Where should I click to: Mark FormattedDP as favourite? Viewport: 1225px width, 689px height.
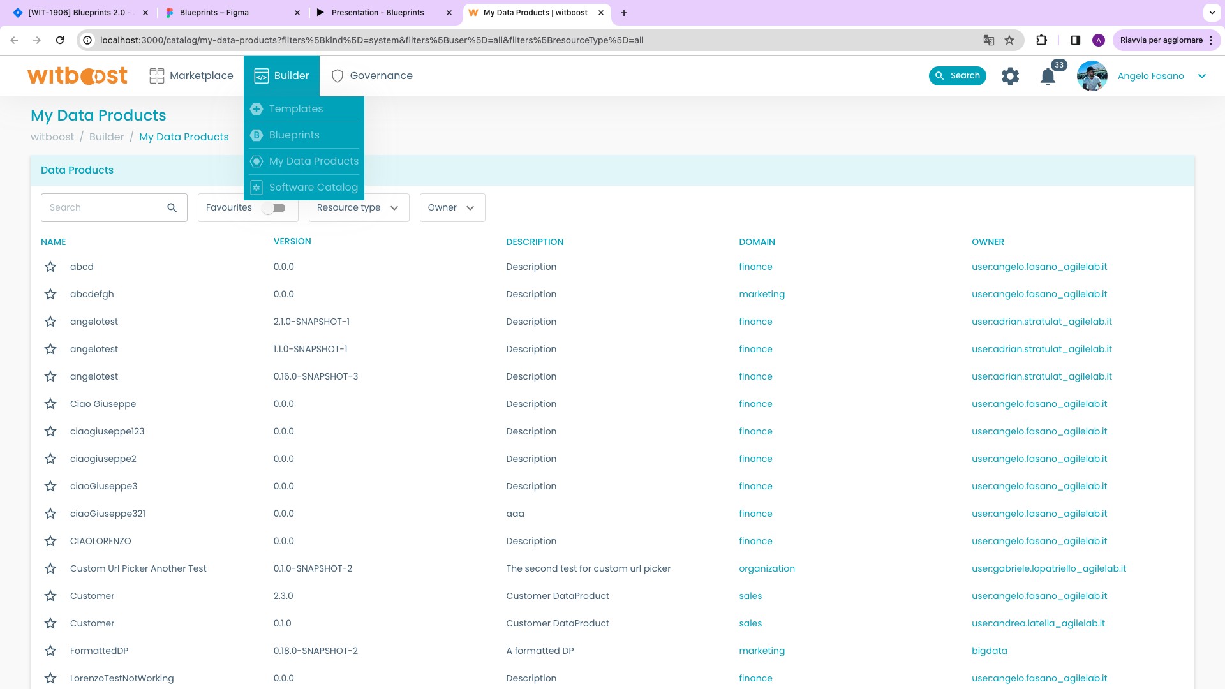click(50, 651)
